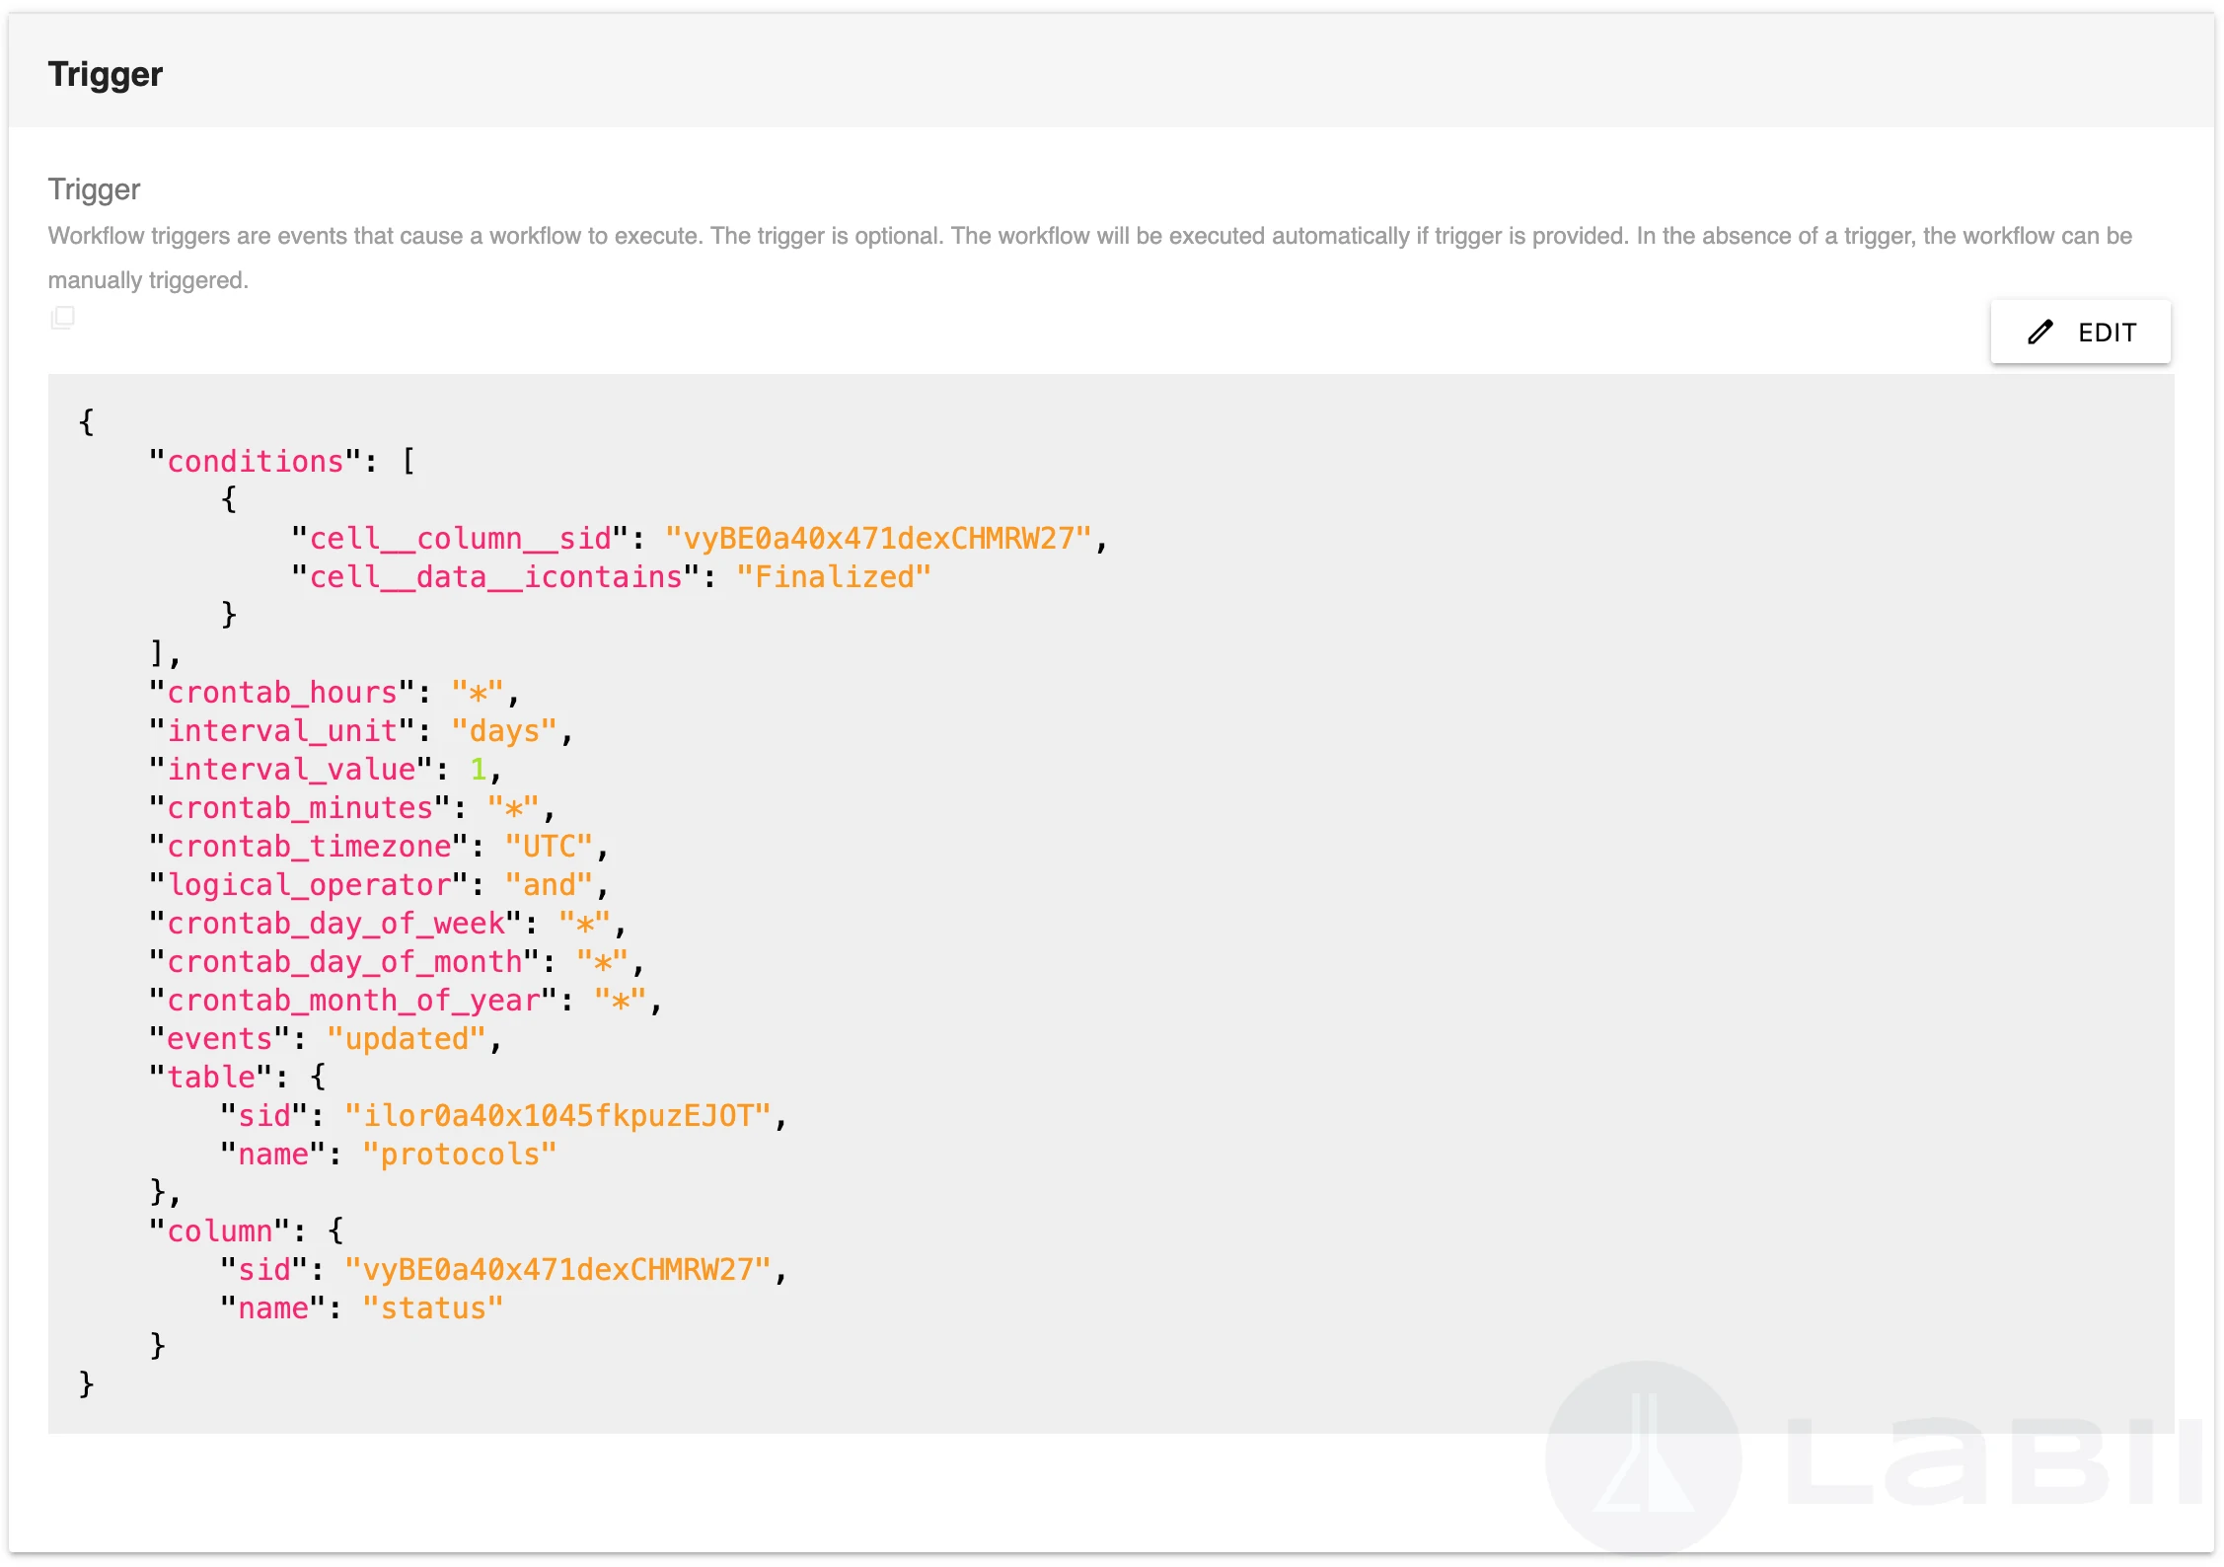
Task: Click the "days" interval_unit value
Action: pyautogui.click(x=504, y=731)
